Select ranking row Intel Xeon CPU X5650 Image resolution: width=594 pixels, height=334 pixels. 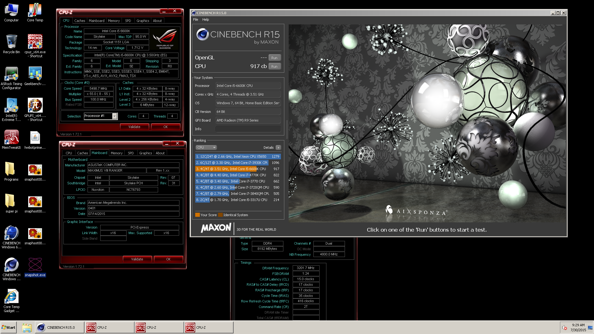tap(238, 156)
